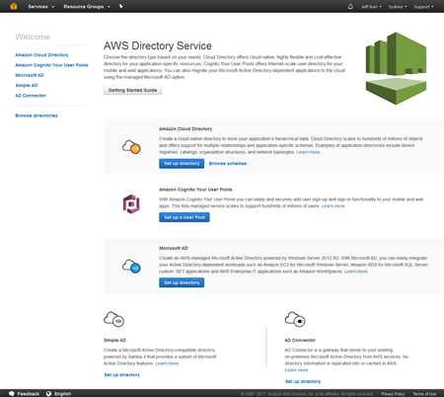Click Set up directory under Simple AD
This screenshot has height=397, width=444.
[x=122, y=375]
